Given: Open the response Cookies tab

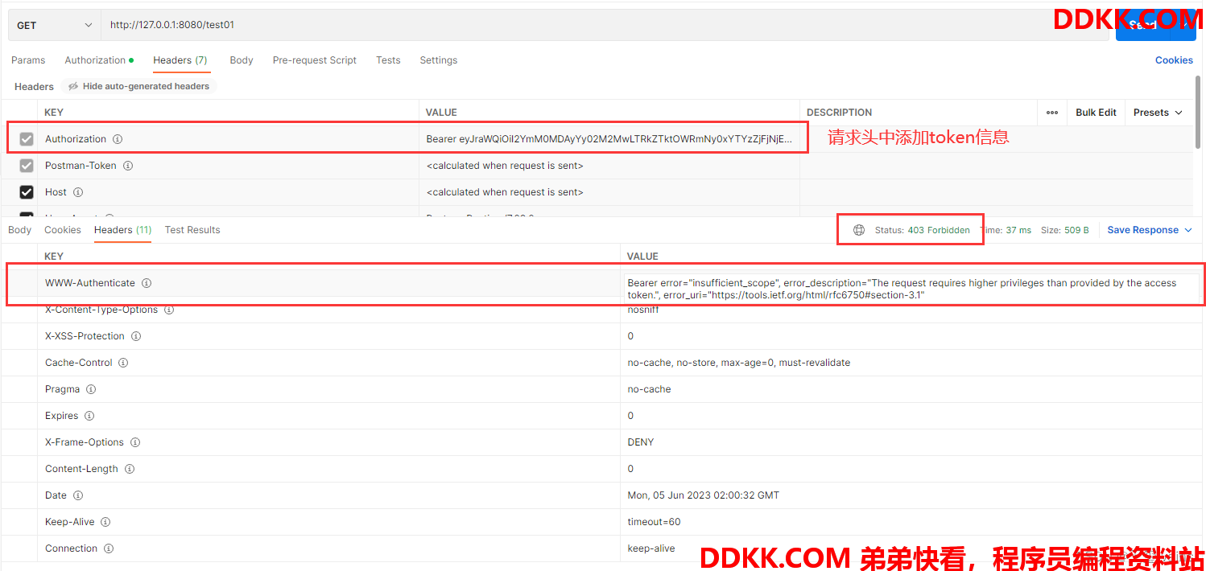Looking at the screenshot, I should click(63, 230).
